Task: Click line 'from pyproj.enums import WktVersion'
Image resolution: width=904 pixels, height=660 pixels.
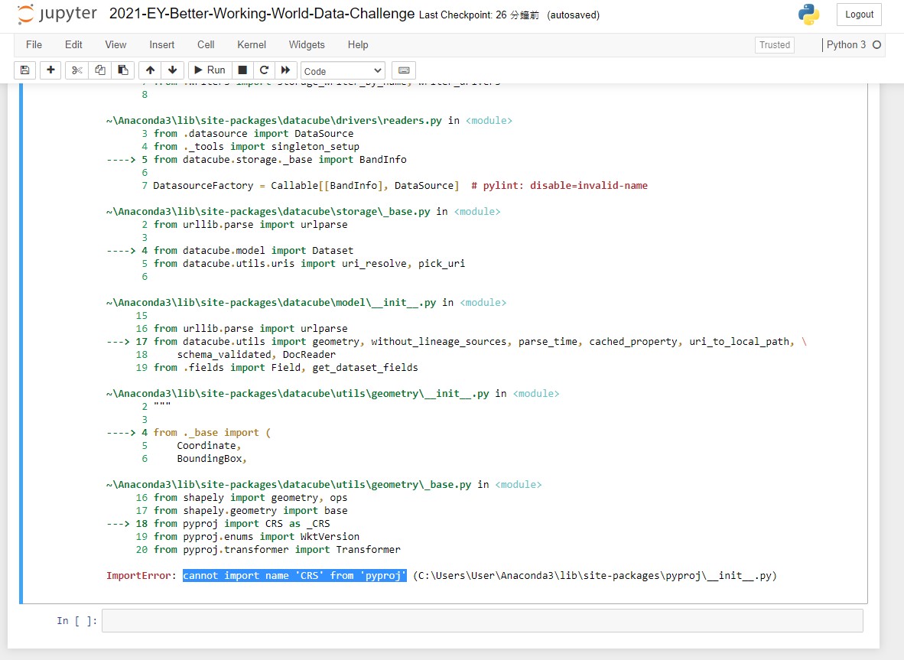Action: point(256,536)
